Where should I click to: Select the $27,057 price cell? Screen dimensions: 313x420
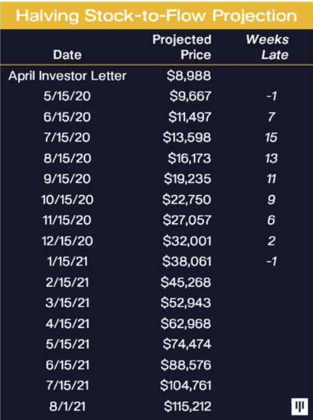[187, 220]
